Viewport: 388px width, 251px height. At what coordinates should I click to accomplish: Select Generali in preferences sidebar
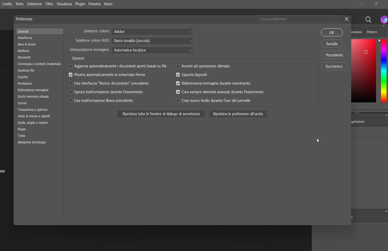coord(40,31)
